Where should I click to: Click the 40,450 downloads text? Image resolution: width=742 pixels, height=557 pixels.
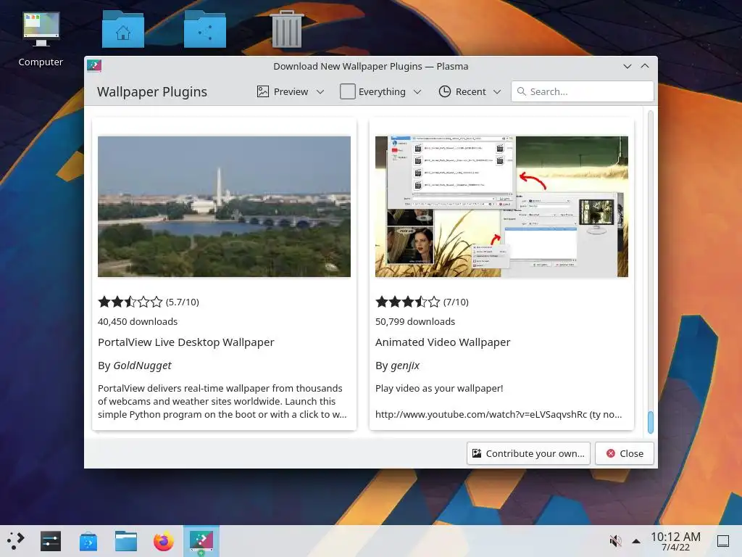(138, 321)
